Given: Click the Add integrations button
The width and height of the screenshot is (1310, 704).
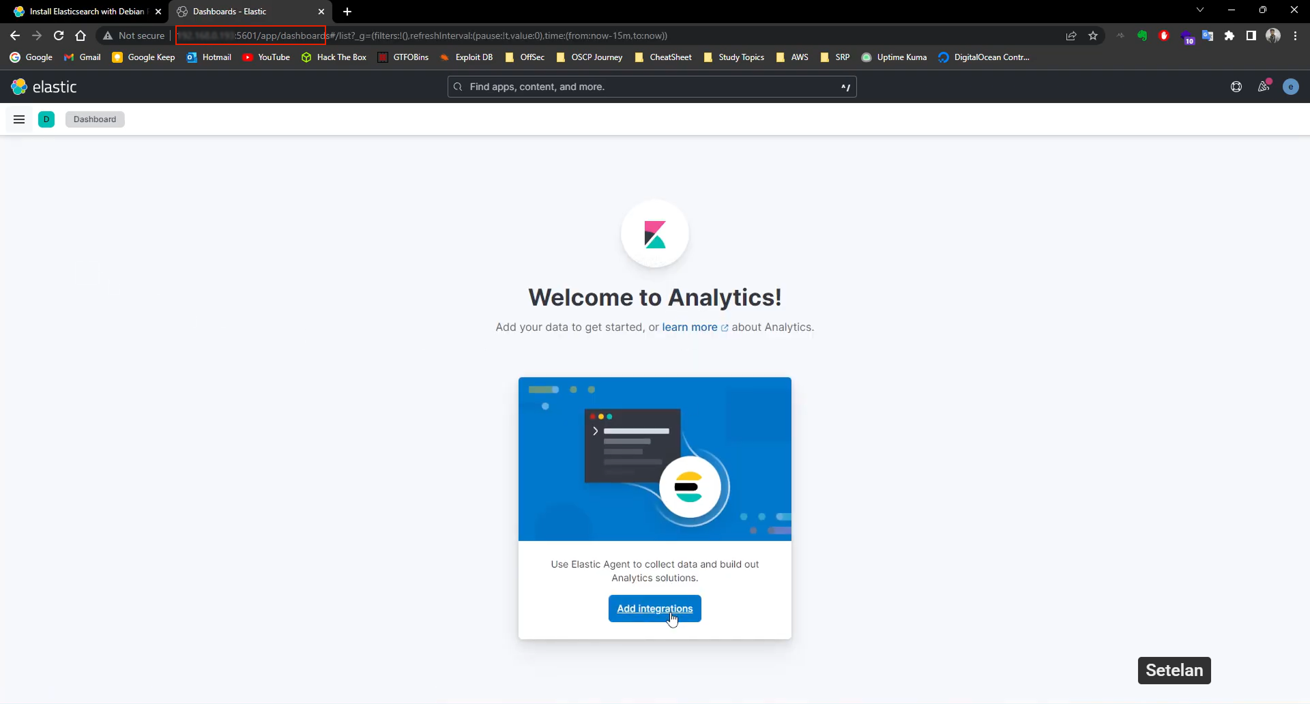Looking at the screenshot, I should (x=654, y=608).
